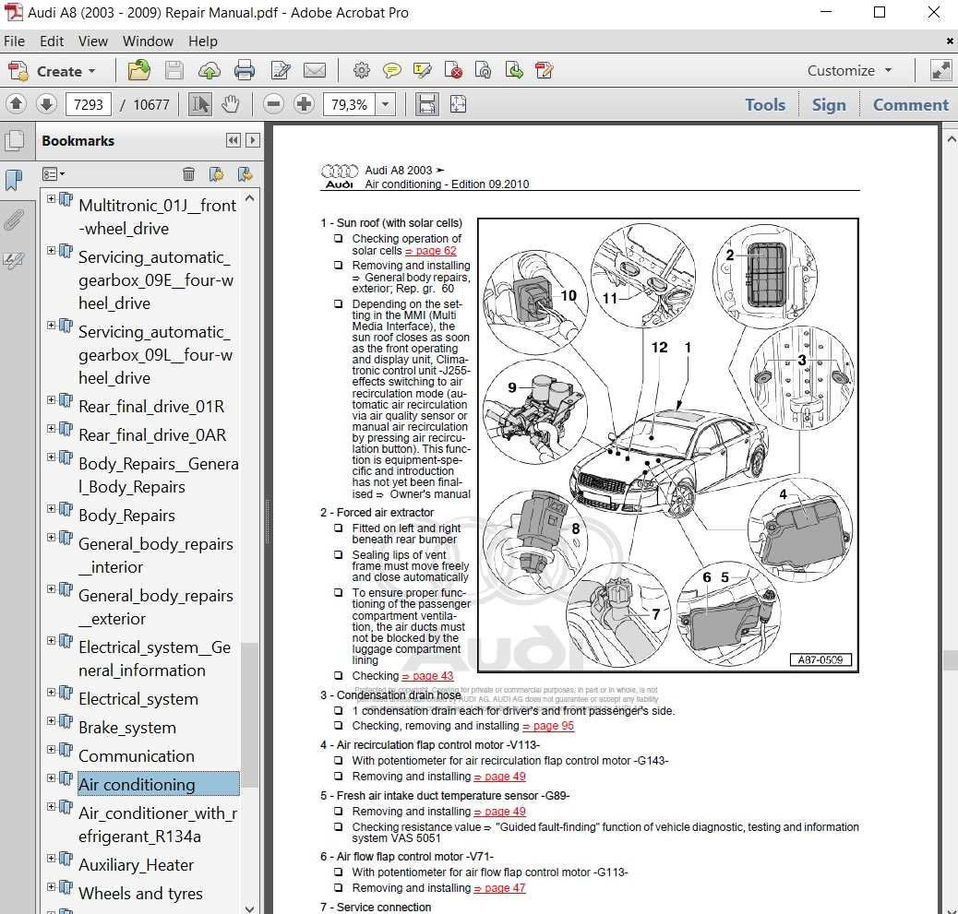
Task: Click the extract page icon
Action: 484,71
